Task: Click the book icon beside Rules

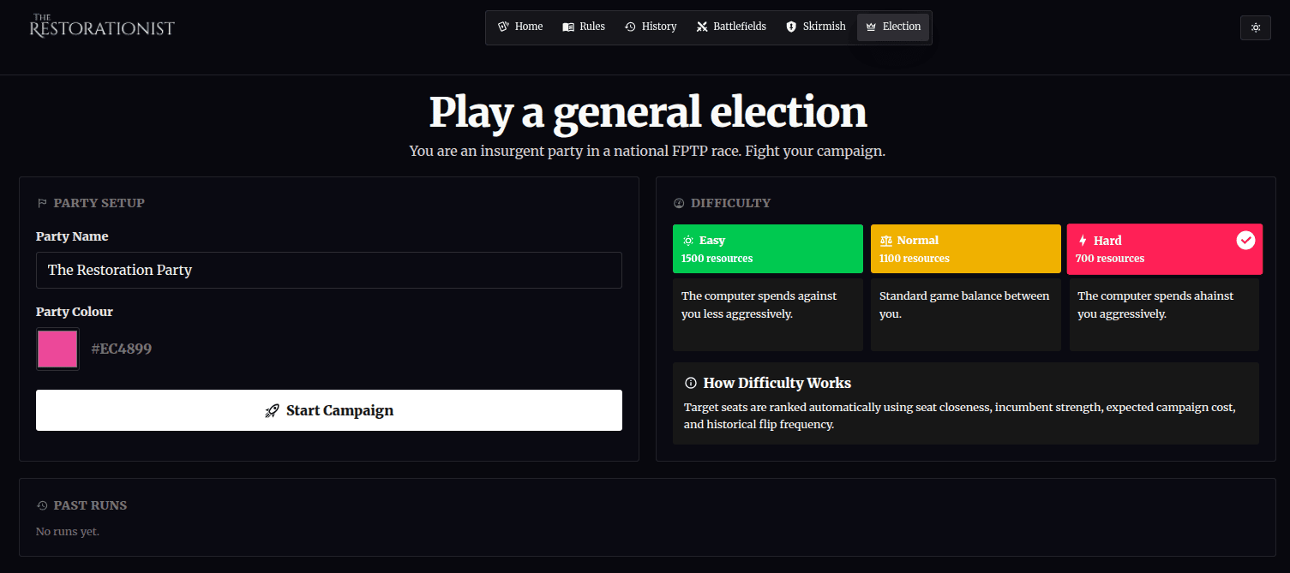Action: click(568, 27)
